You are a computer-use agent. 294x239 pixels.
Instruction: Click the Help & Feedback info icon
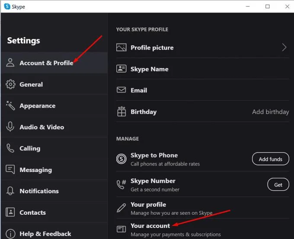point(10,234)
